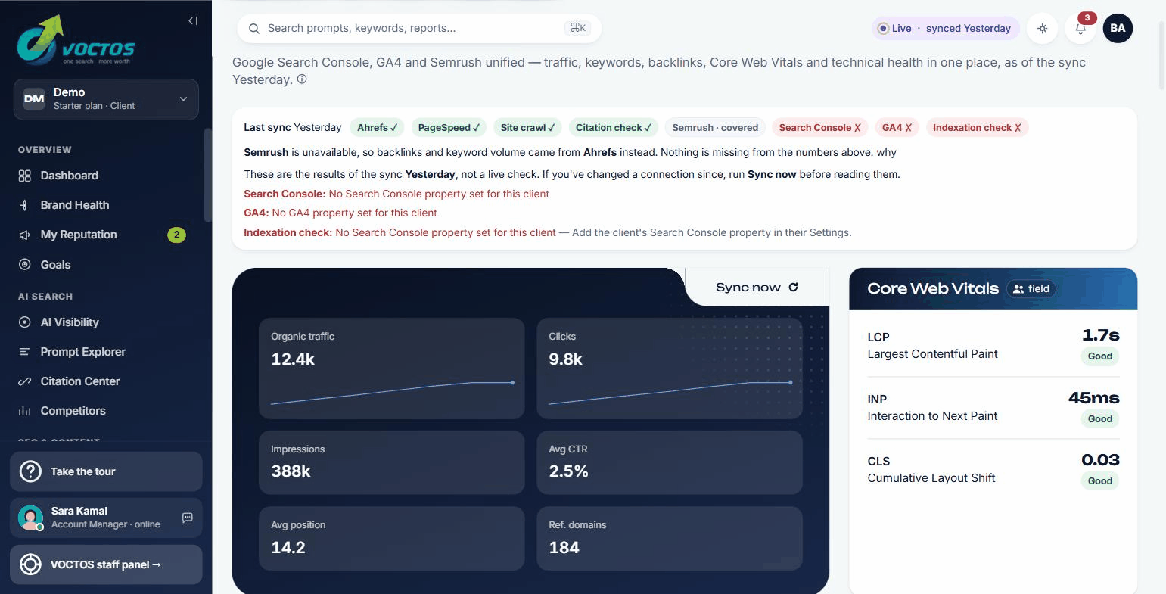The image size is (1166, 594).
Task: Go to Brand Health
Action: [106, 205]
